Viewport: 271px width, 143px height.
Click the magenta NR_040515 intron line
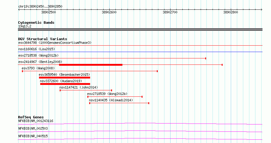140,139
